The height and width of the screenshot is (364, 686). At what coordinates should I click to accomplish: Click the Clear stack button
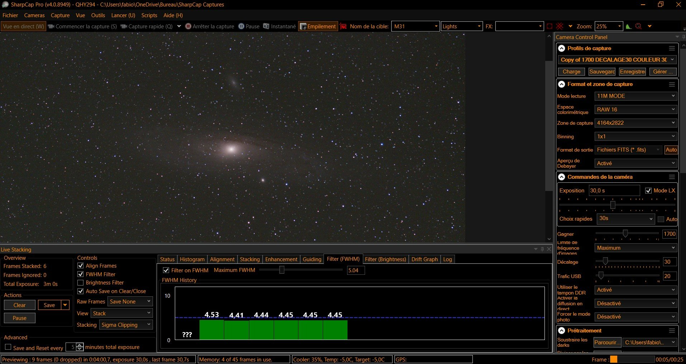[x=20, y=305]
